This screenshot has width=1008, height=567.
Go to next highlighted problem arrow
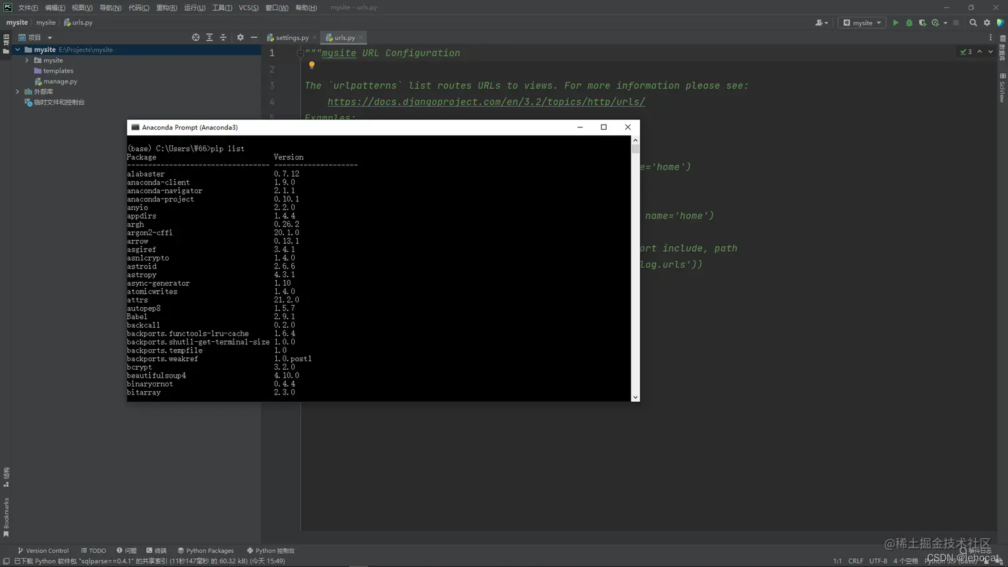(x=990, y=52)
